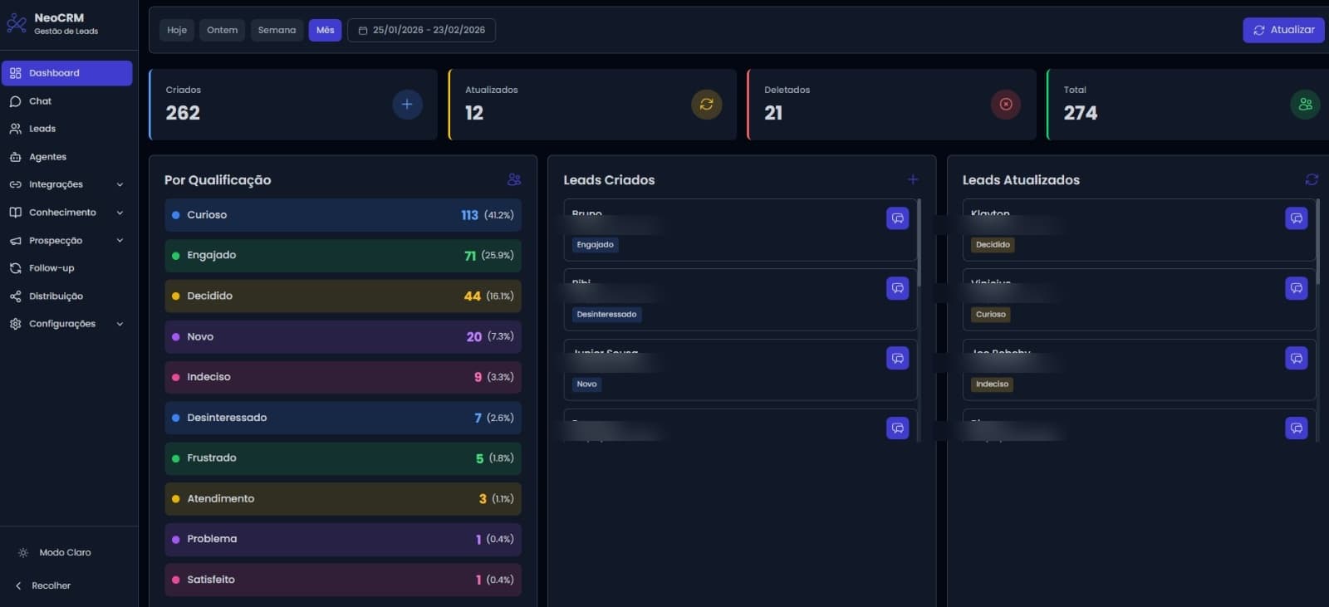Image resolution: width=1329 pixels, height=607 pixels.
Task: Click the NeoCRM logo icon
Action: tap(16, 23)
